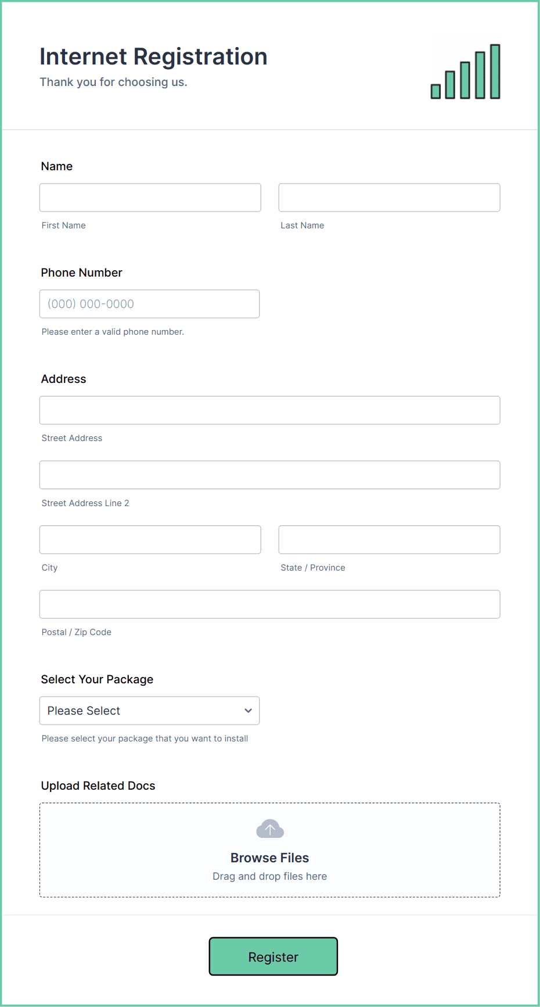
Task: Click the drag and drop files area
Action: [x=269, y=876]
